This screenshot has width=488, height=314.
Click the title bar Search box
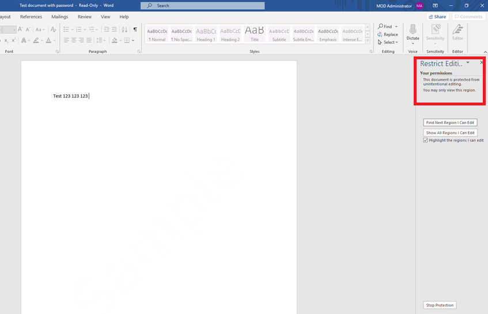203,6
